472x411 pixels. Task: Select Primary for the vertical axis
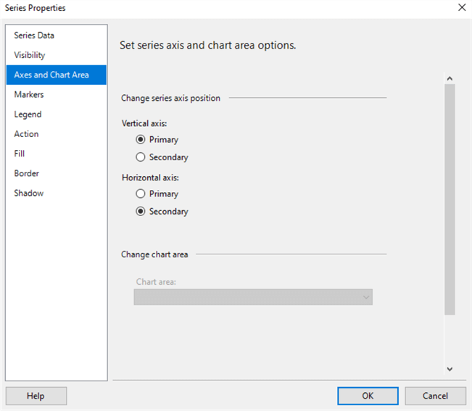[x=141, y=139]
